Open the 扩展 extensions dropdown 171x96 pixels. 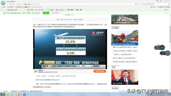pyautogui.click(x=153, y=7)
